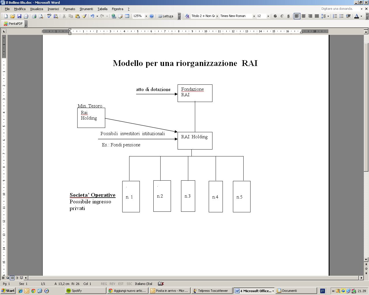Toggle italic (C) formatting
Viewport: 369px width, 295px height.
tap(282, 16)
